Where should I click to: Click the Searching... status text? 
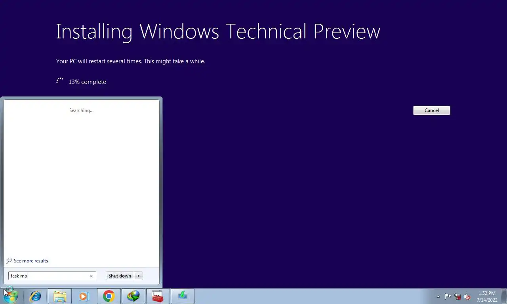coord(81,110)
